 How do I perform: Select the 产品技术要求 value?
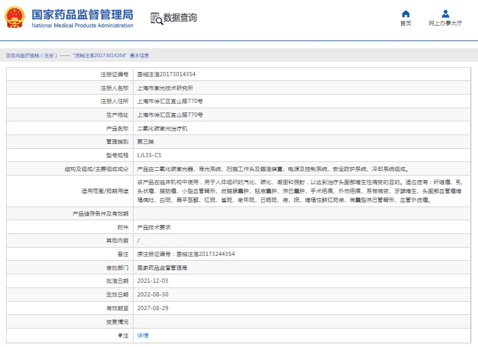[x=154, y=227]
